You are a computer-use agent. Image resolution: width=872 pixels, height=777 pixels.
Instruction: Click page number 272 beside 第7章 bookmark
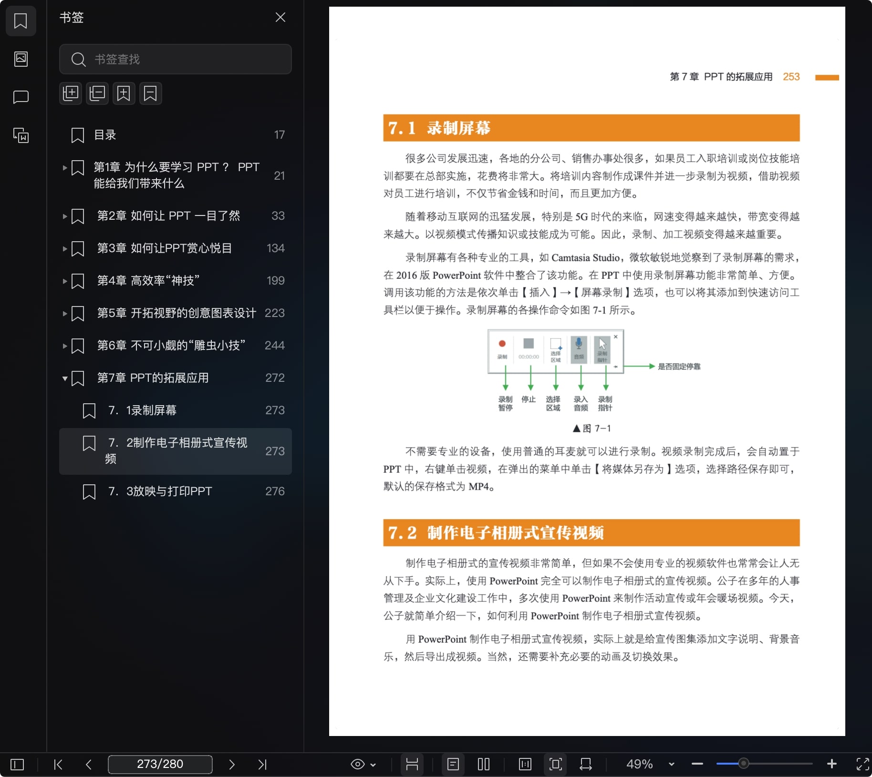(x=275, y=378)
